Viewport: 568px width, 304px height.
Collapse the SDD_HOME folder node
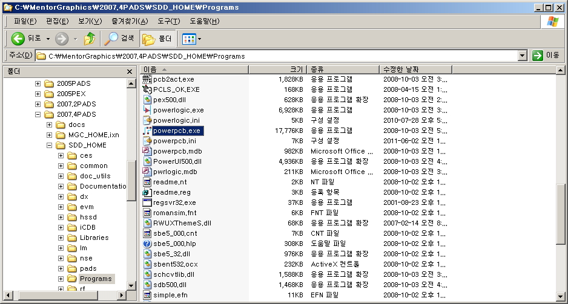click(49, 145)
